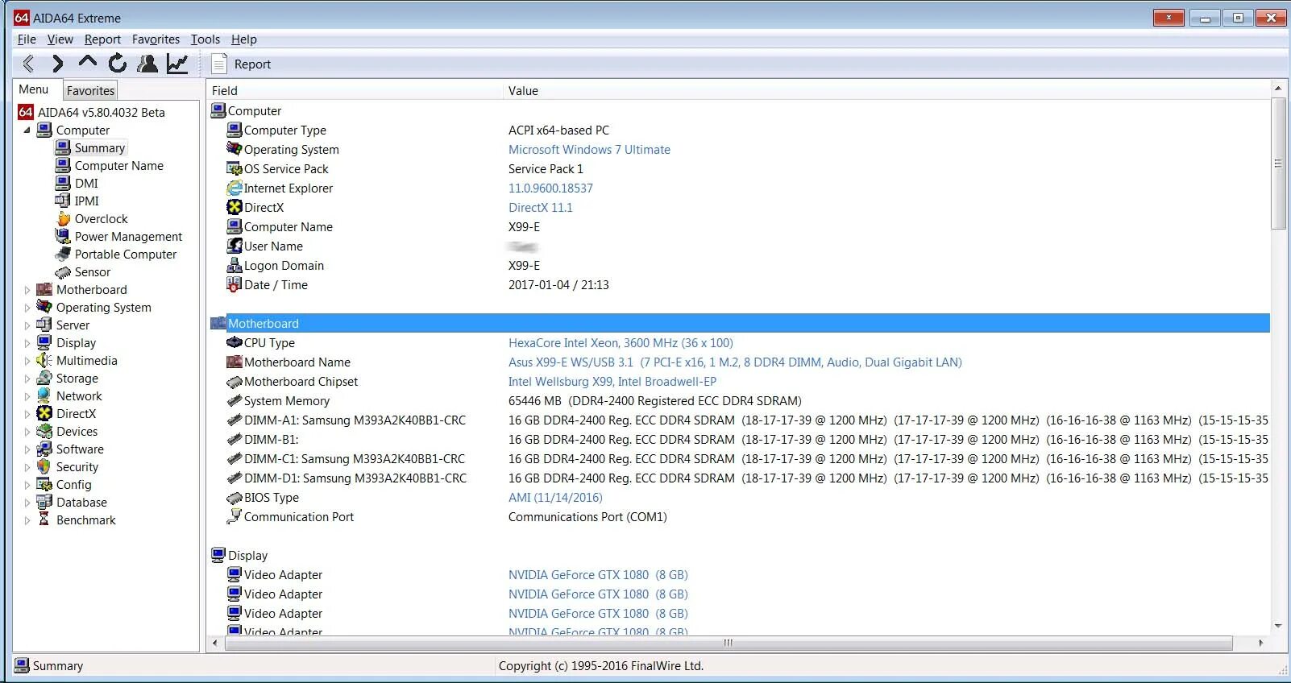The image size is (1291, 683).
Task: Open Power Management in the tree
Action: click(x=128, y=237)
